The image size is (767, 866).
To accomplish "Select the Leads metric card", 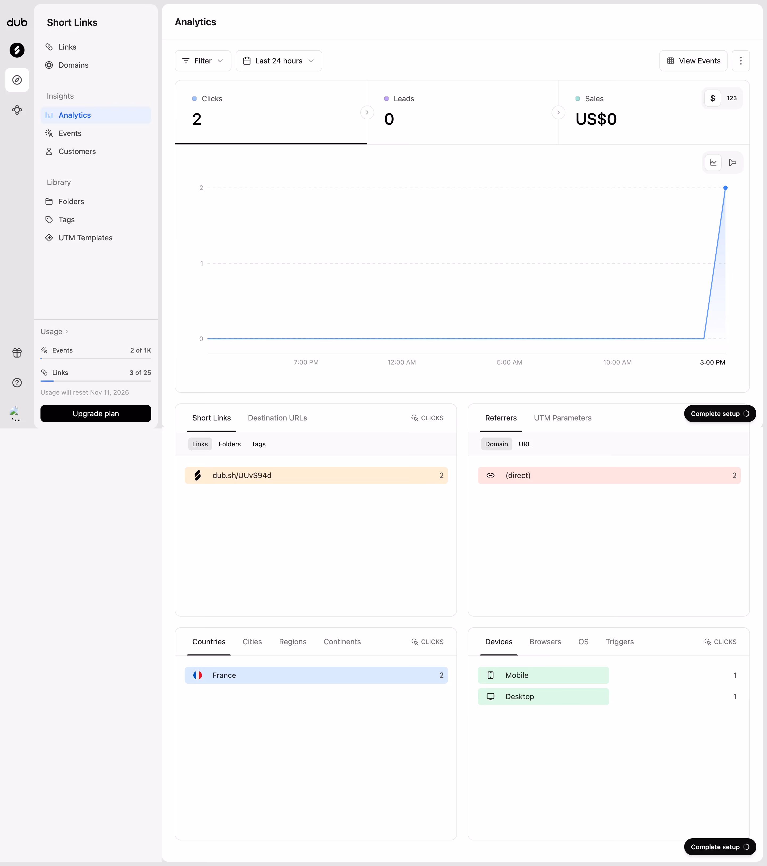I will click(x=463, y=113).
